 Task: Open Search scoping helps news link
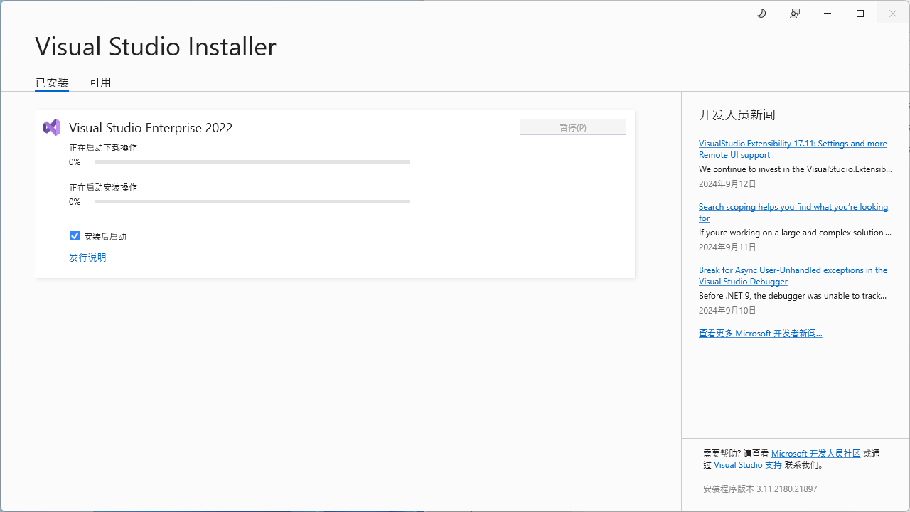point(793,213)
